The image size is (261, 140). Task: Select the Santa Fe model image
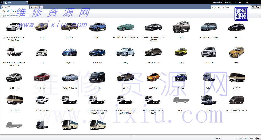(14, 77)
